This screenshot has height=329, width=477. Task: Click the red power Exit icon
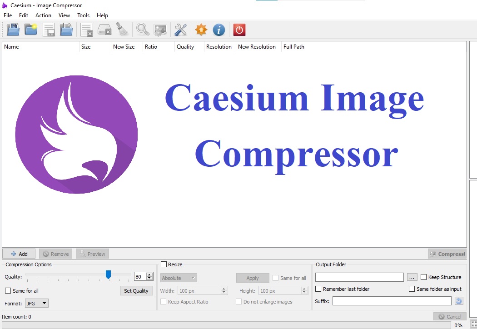click(x=239, y=30)
